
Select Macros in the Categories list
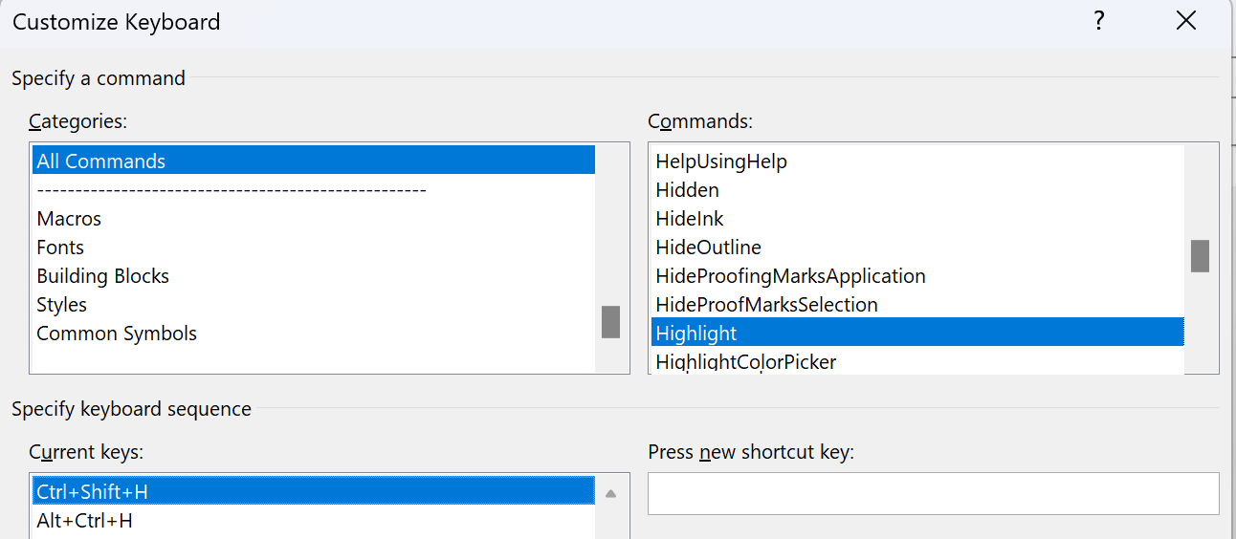coord(69,219)
